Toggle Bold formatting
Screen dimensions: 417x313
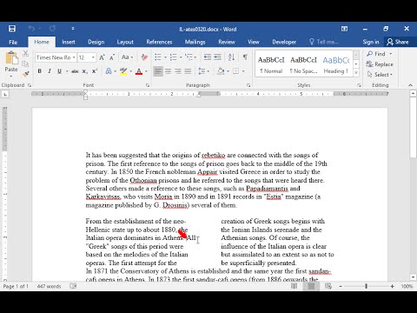click(x=40, y=71)
